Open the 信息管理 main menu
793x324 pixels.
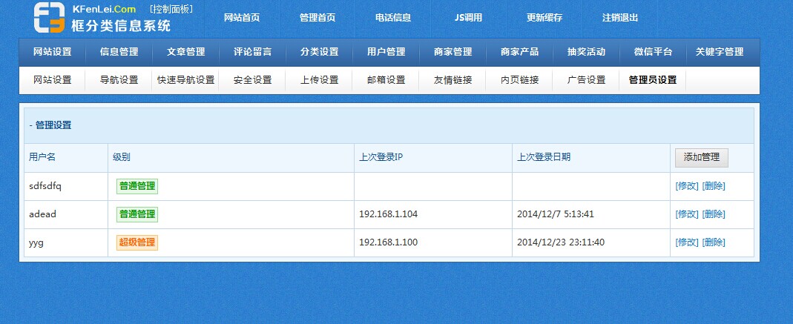119,52
